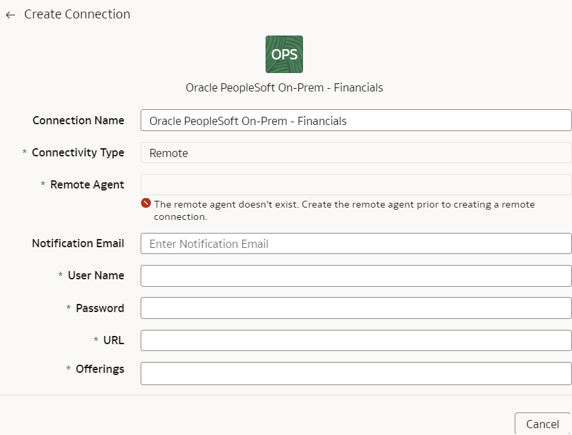Screen dimensions: 572x435
Task: Select the URL input field
Action: (x=355, y=340)
